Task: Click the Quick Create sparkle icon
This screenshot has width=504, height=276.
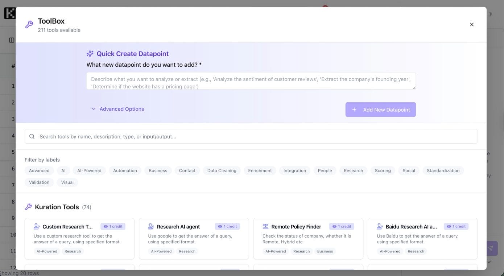Action: pyautogui.click(x=90, y=54)
